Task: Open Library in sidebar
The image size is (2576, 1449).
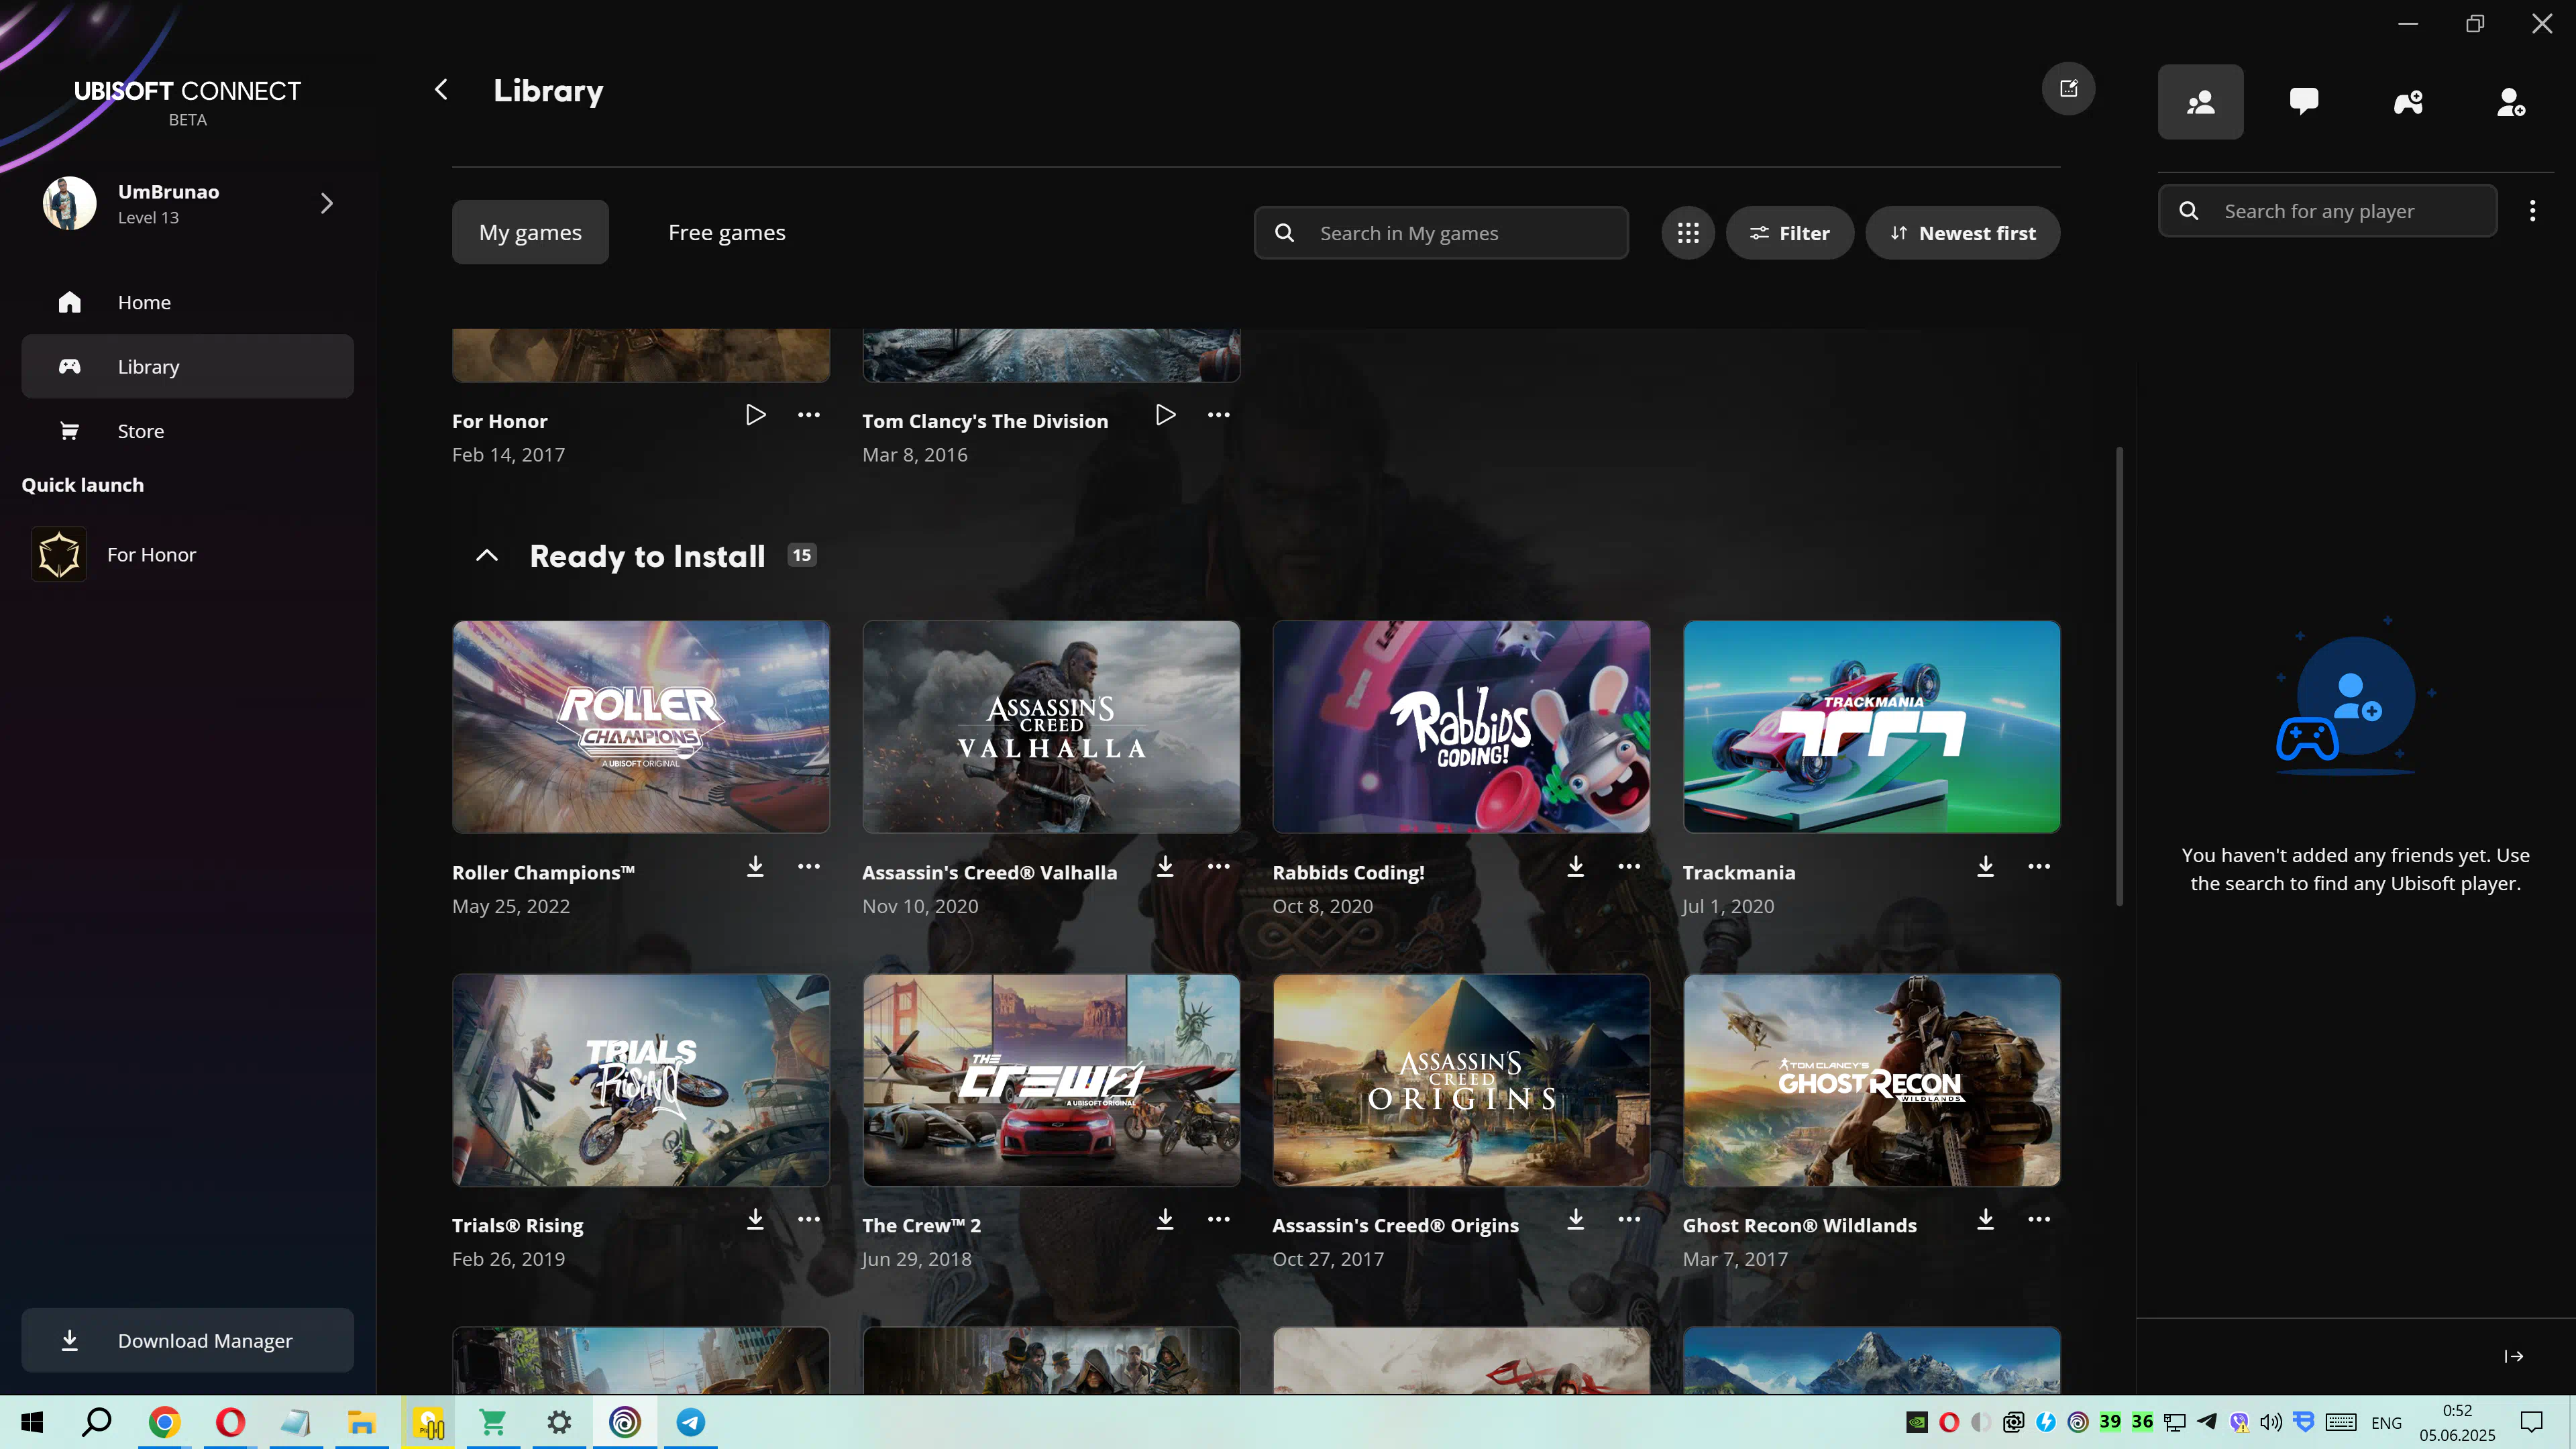Action: [188, 367]
